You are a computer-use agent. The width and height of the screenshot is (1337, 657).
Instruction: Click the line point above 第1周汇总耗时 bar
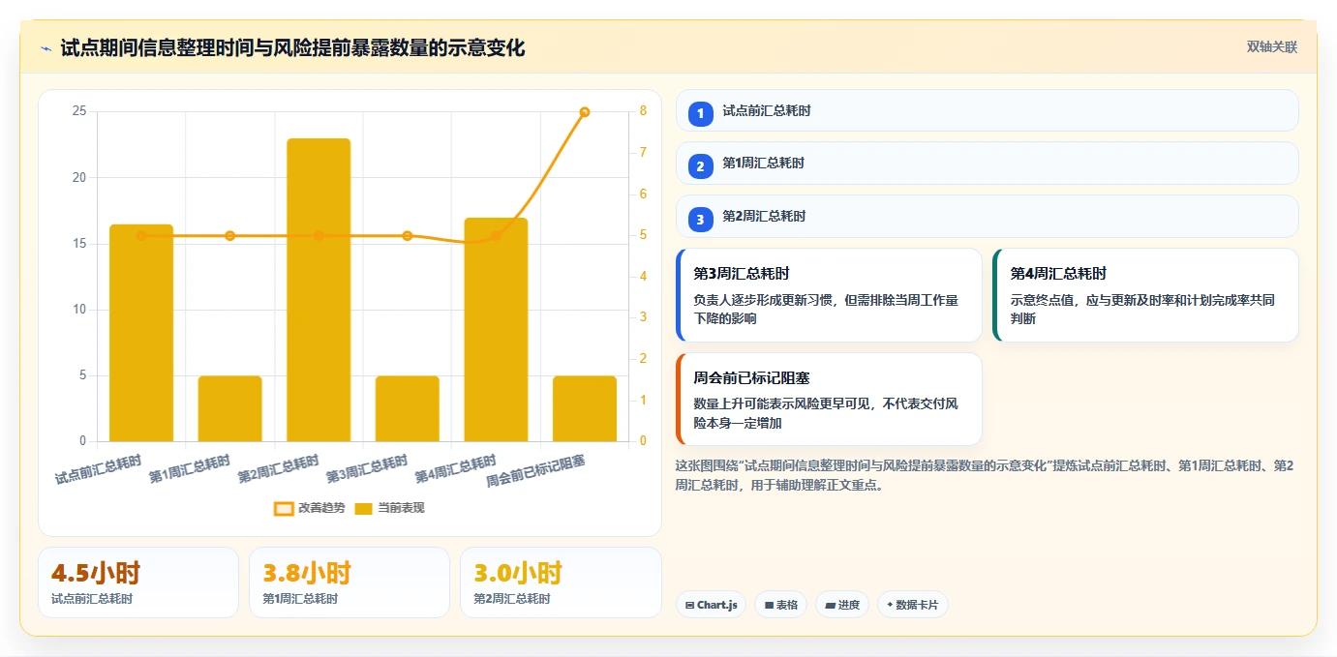[229, 236]
